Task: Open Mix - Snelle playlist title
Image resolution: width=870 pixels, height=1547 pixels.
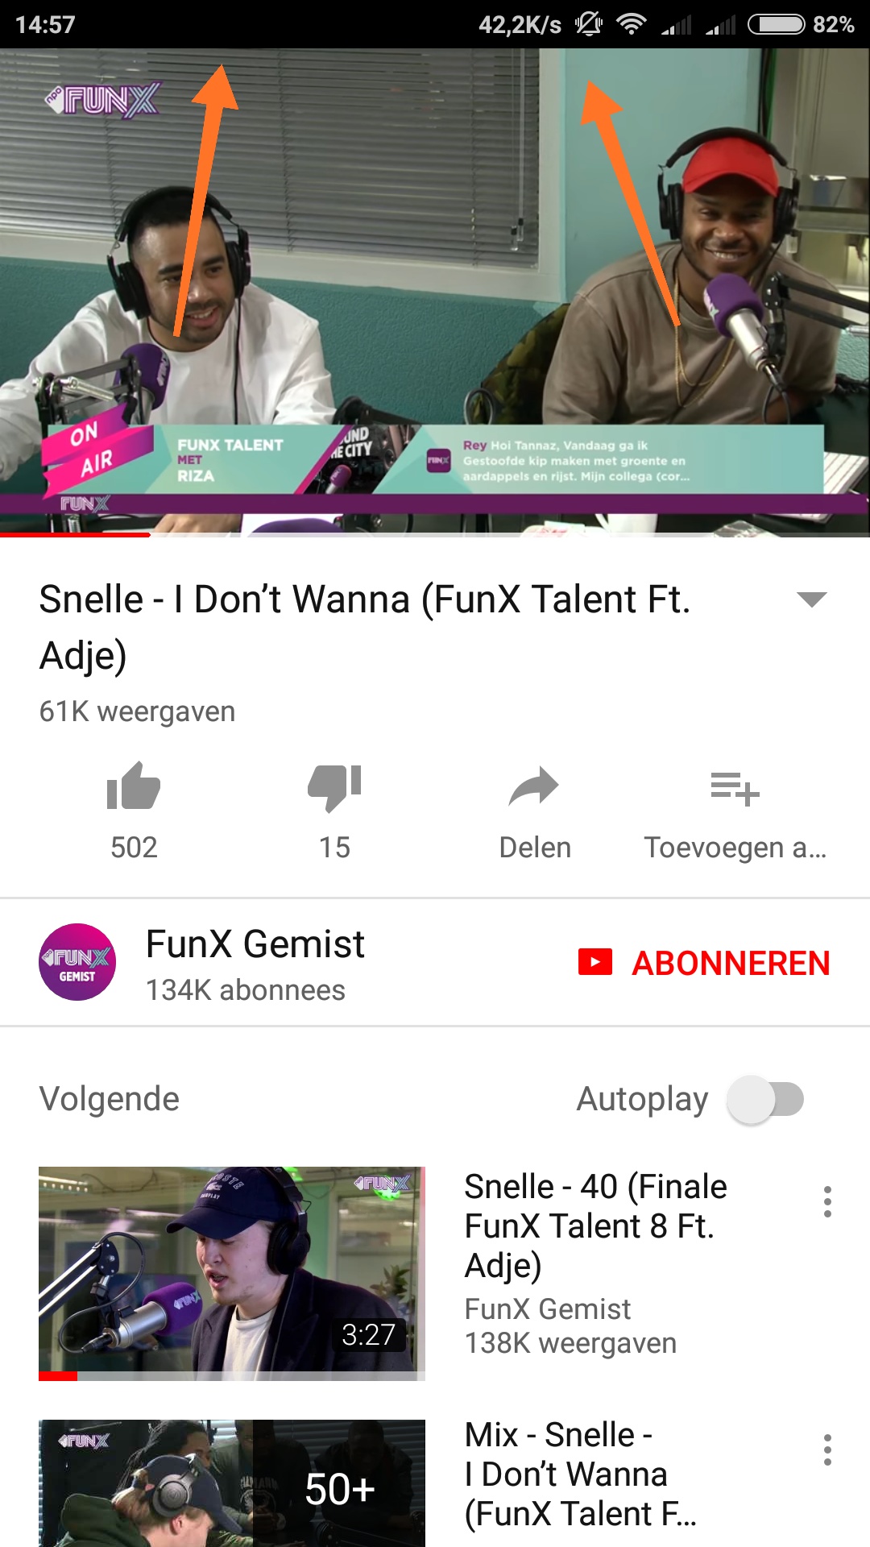Action: [581, 1474]
